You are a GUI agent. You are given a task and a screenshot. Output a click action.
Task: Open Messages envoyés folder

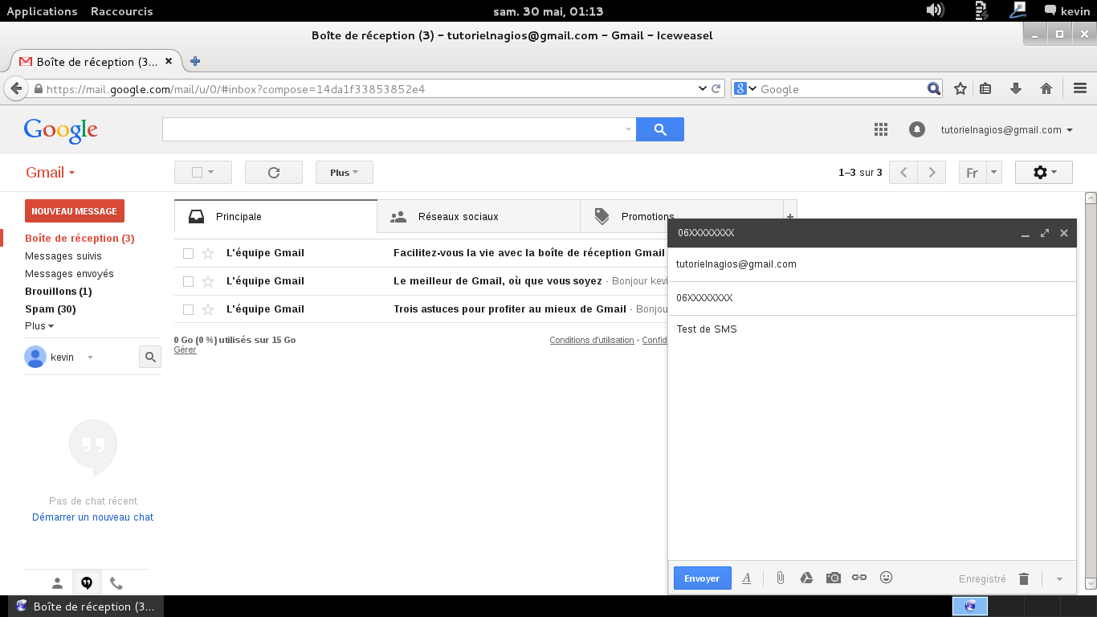69,274
